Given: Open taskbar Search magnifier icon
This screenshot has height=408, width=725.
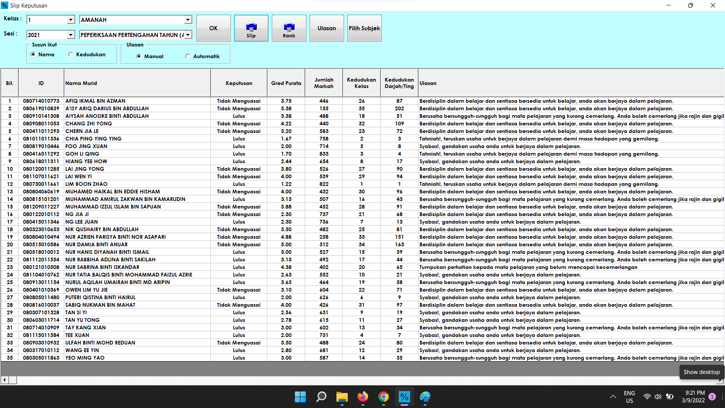Looking at the screenshot, I should 321,397.
